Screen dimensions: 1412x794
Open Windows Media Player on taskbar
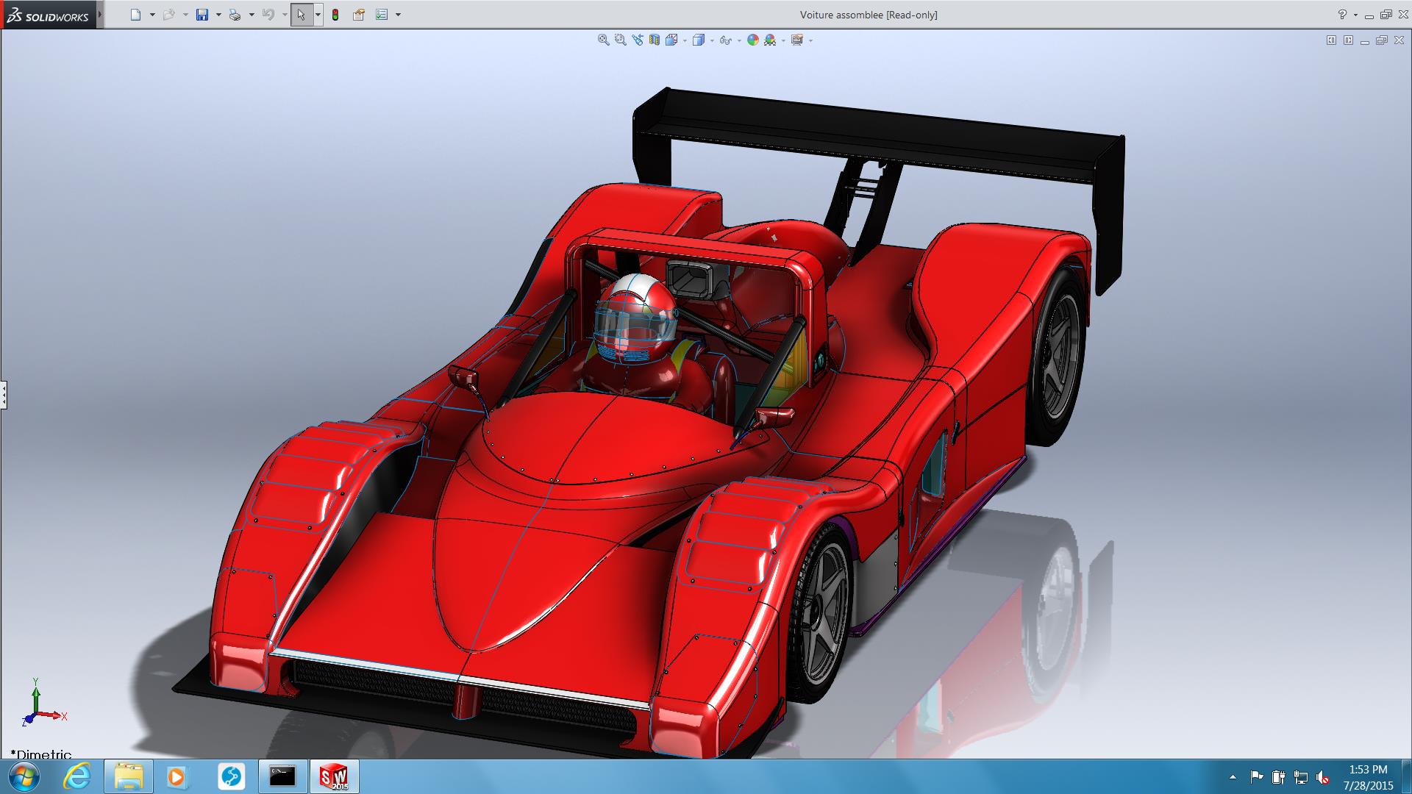click(x=176, y=776)
